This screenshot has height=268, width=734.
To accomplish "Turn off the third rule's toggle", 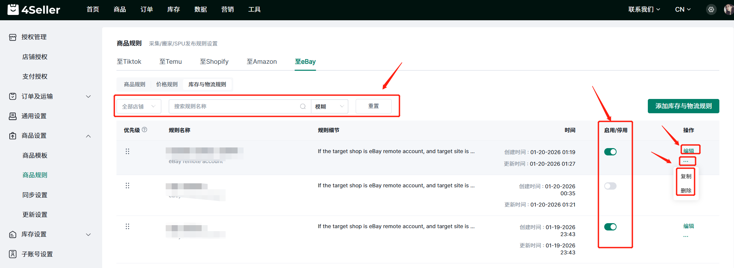I will tap(610, 227).
